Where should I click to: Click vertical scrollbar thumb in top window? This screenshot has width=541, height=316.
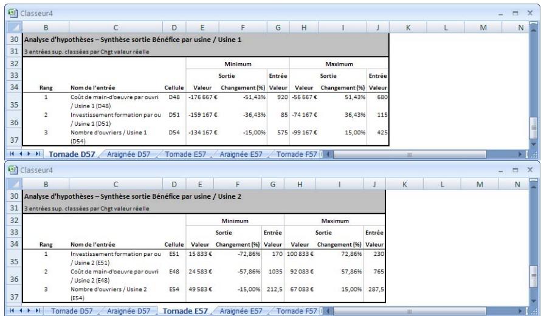[x=534, y=128]
